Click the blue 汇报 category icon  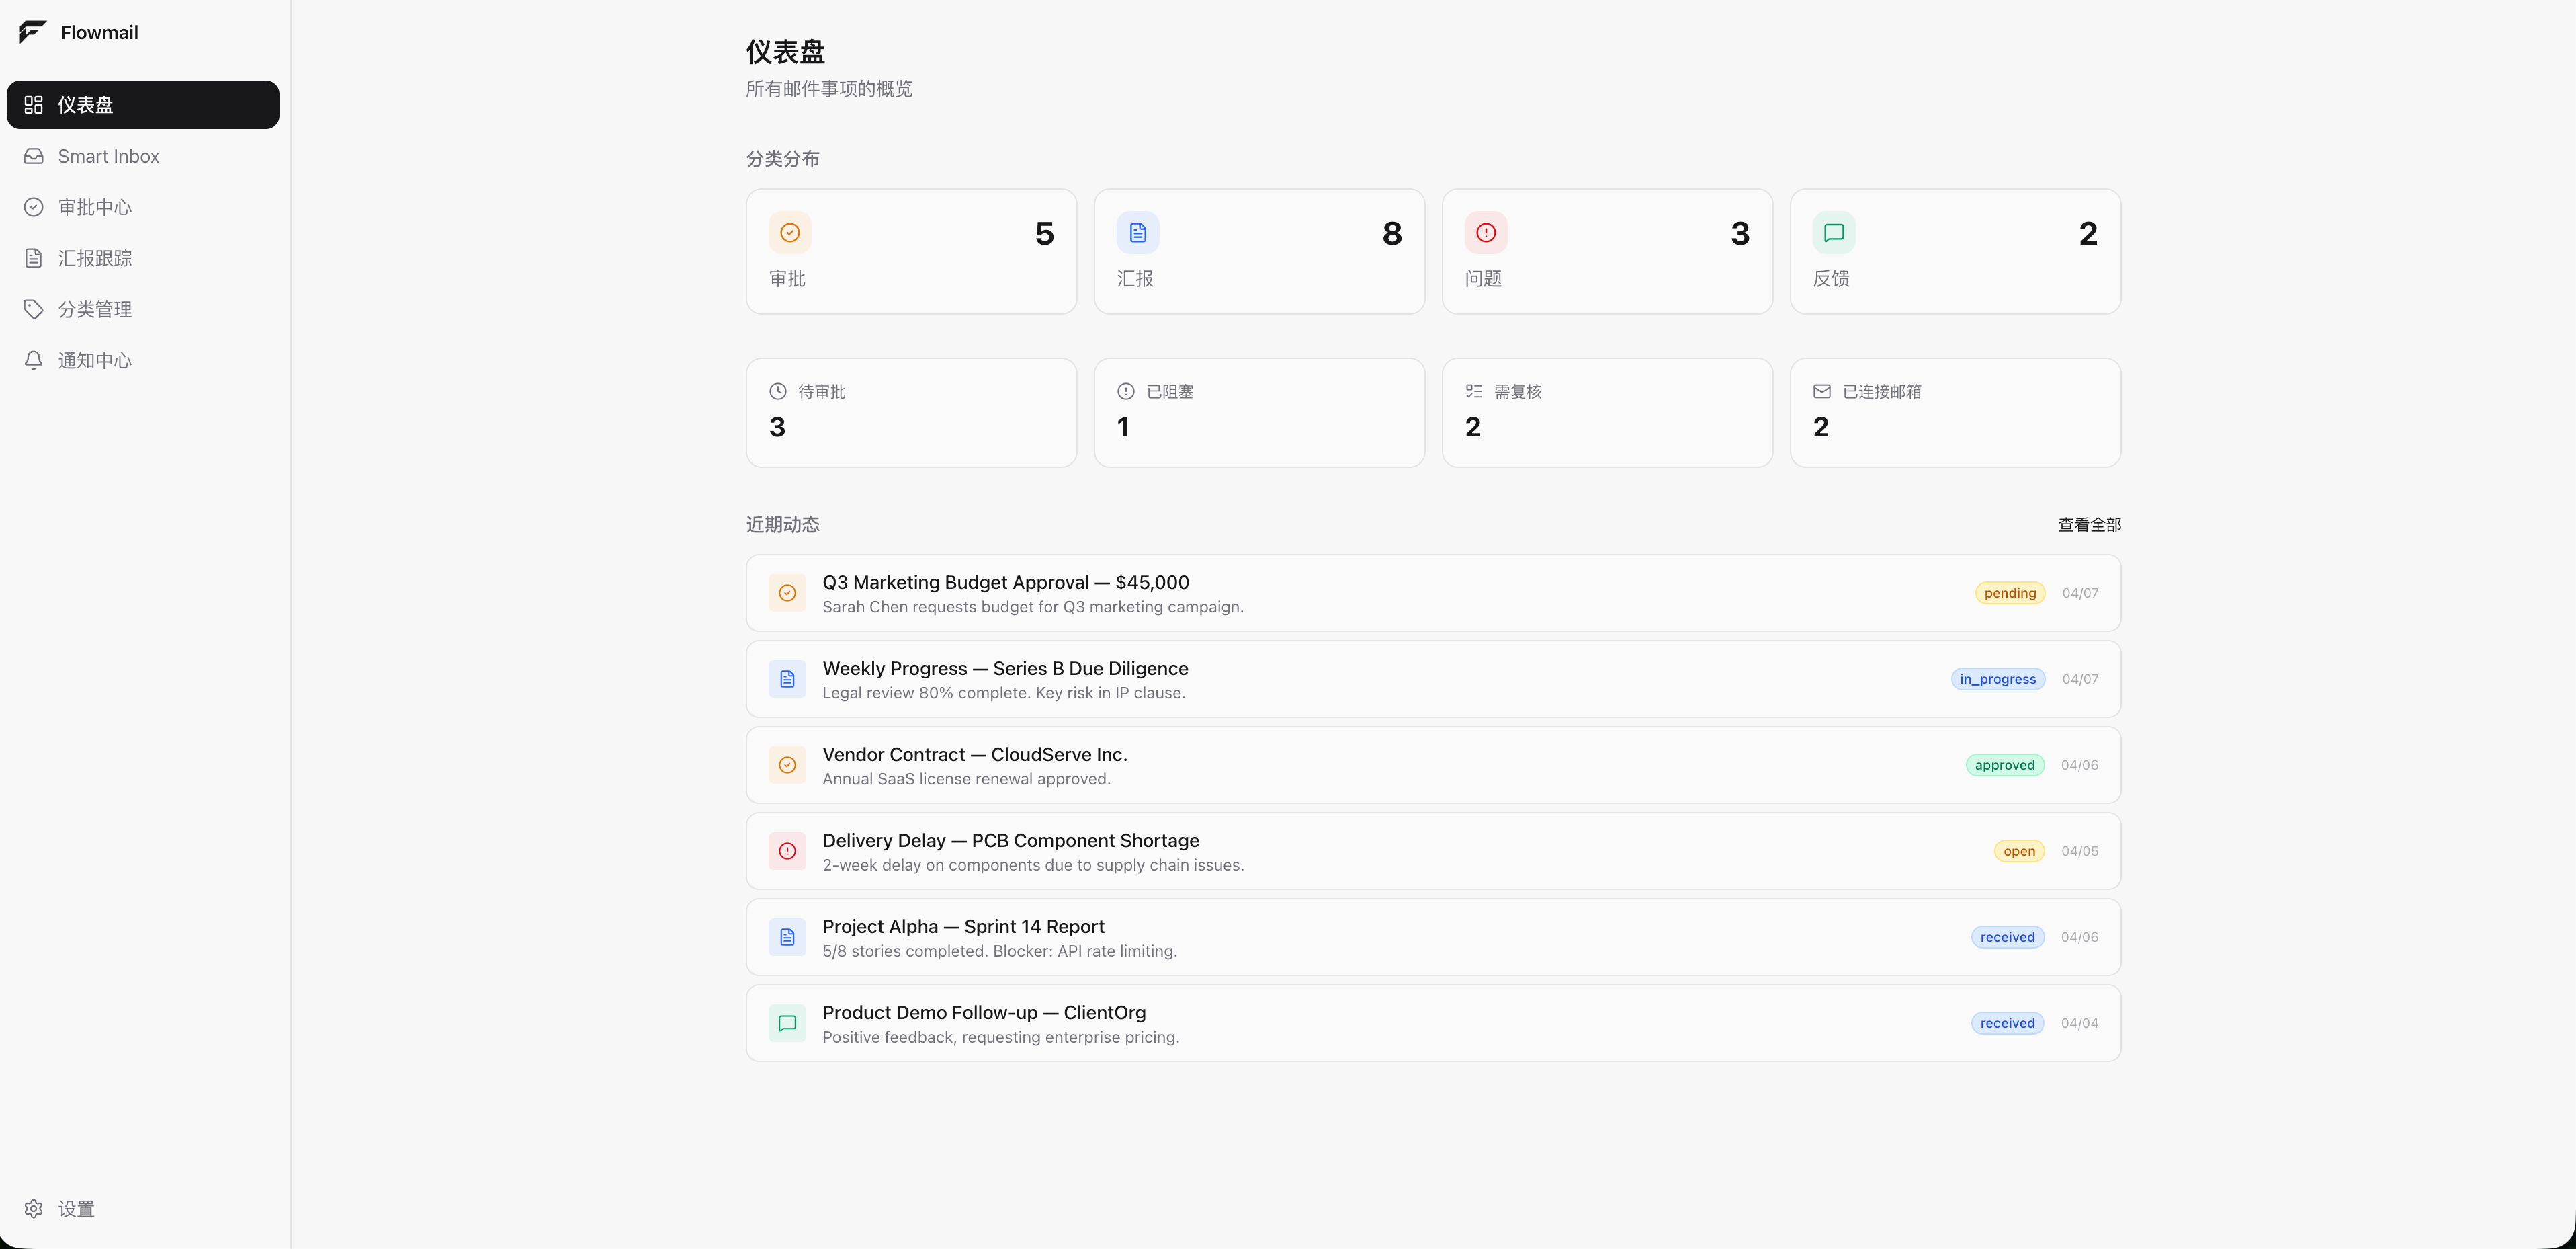click(1137, 233)
